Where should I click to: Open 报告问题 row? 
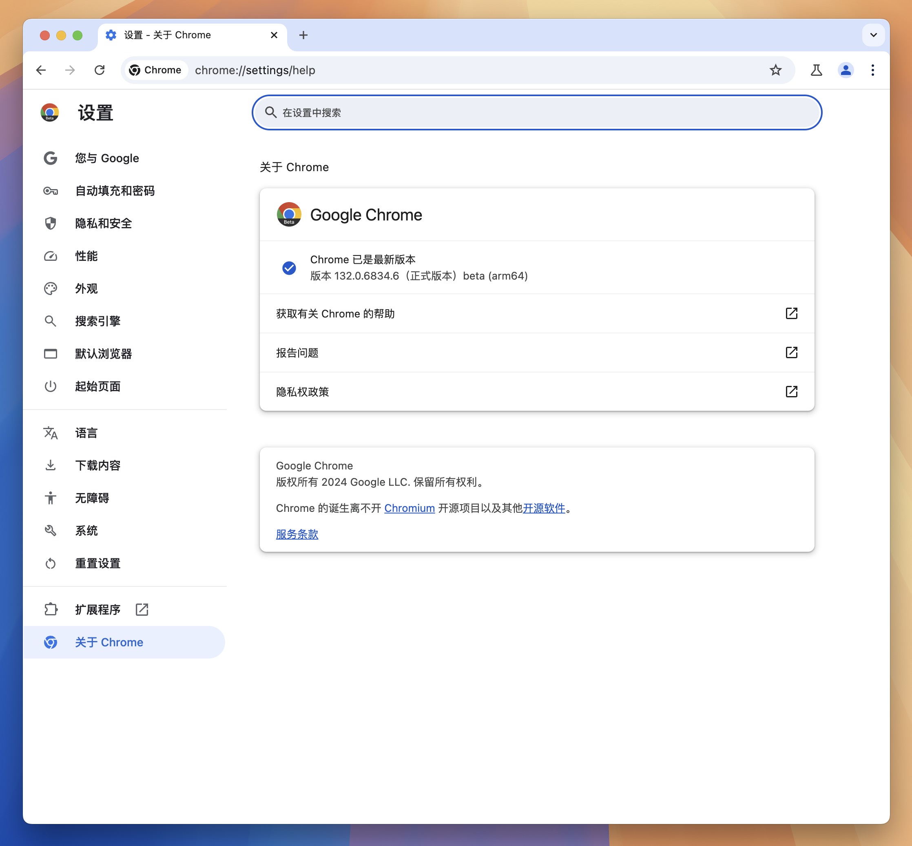537,352
